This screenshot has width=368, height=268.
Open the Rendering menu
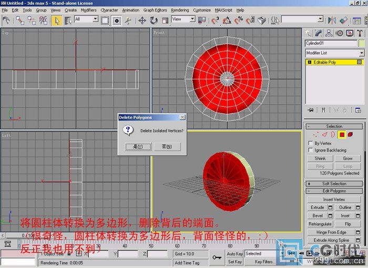click(180, 10)
